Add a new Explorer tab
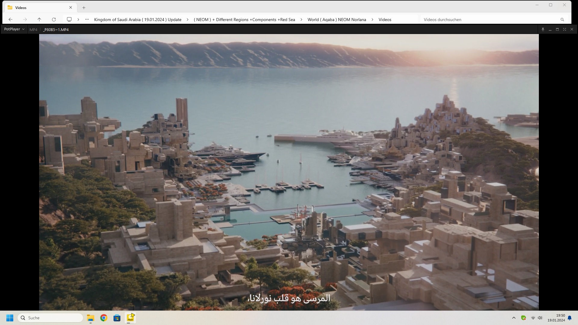 84,8
